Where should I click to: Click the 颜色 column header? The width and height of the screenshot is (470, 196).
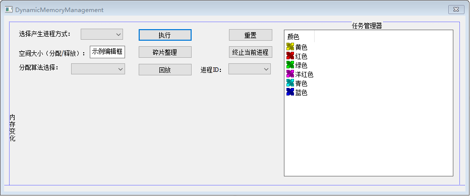pyautogui.click(x=299, y=37)
